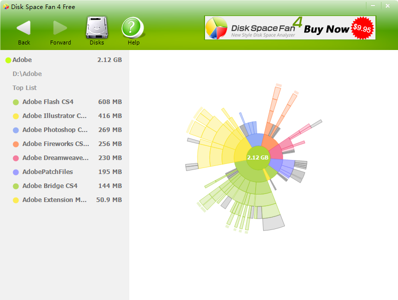Select Adobe Fireworks folder in list
The width and height of the screenshot is (398, 300).
pos(55,144)
